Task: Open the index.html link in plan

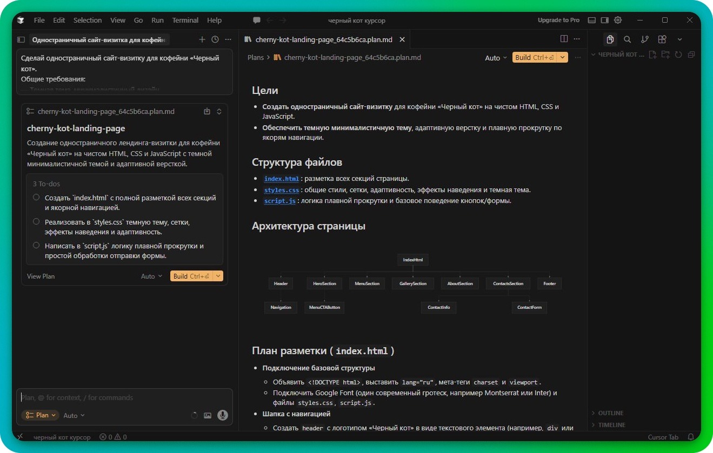Action: tap(281, 179)
